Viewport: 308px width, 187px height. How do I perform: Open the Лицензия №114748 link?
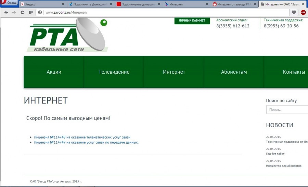[x=82, y=137]
